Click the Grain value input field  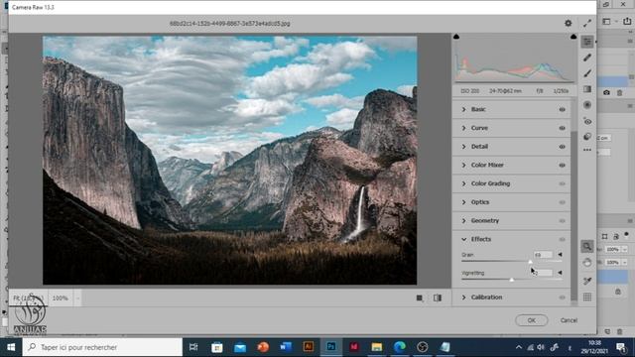543,255
